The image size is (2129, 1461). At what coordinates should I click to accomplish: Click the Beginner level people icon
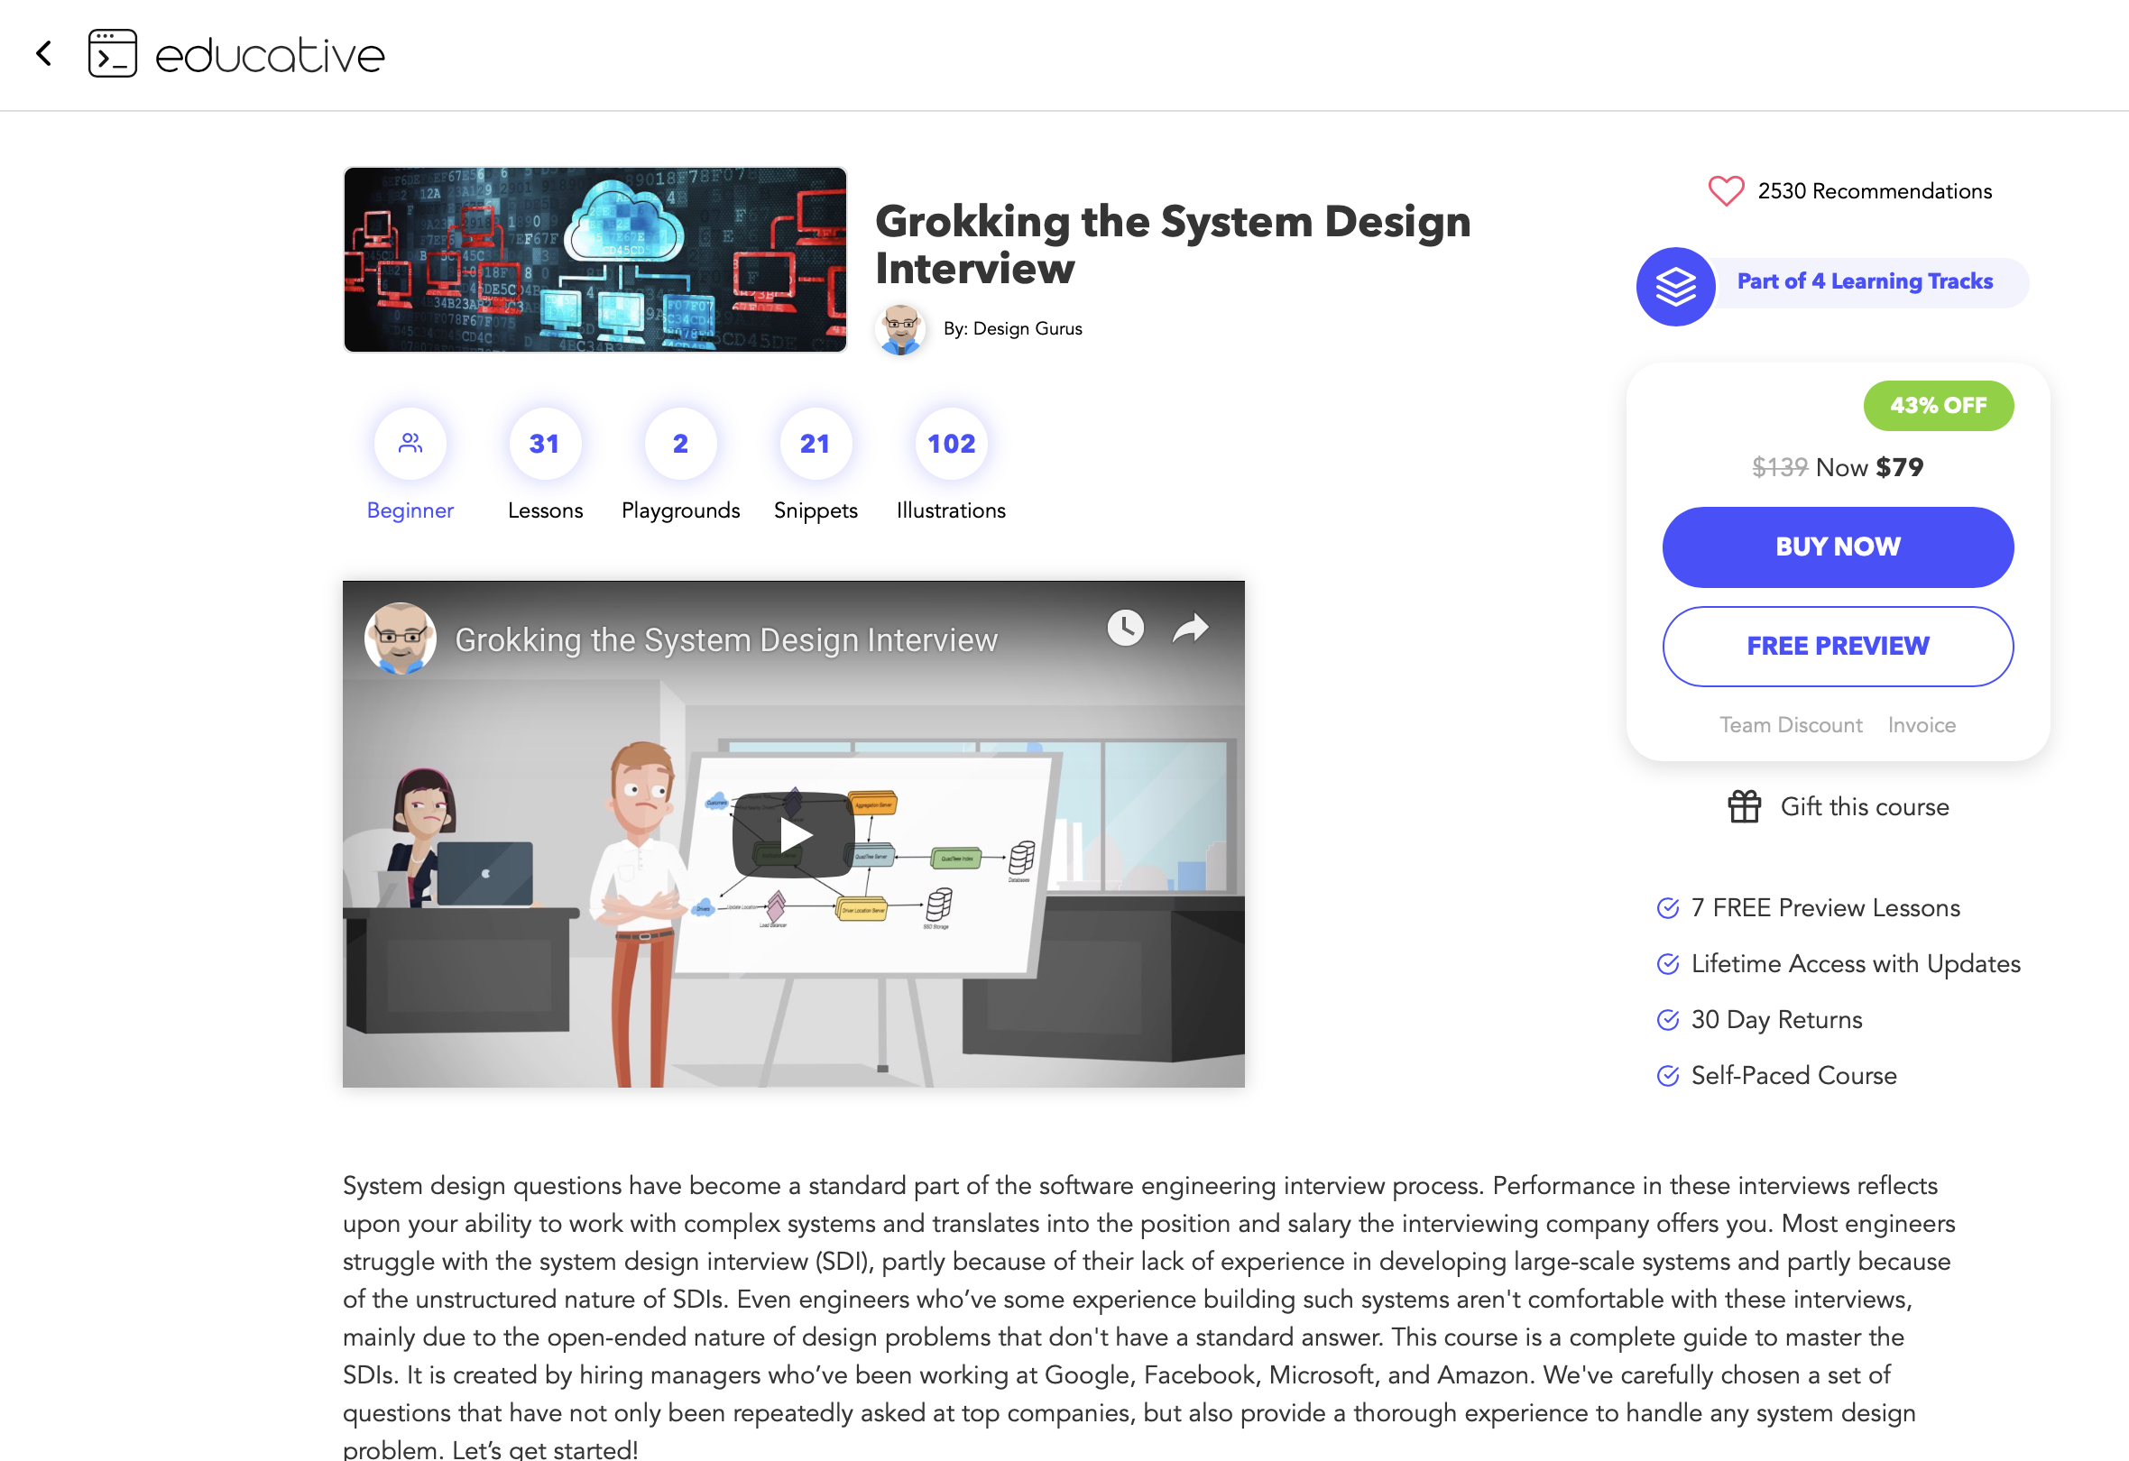tap(410, 444)
